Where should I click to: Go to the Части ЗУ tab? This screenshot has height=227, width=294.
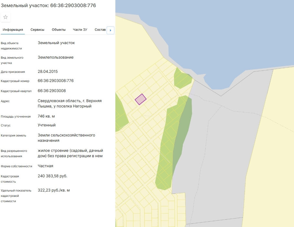click(80, 30)
